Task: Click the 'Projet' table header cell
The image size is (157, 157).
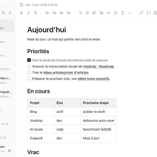Action: tap(41, 103)
